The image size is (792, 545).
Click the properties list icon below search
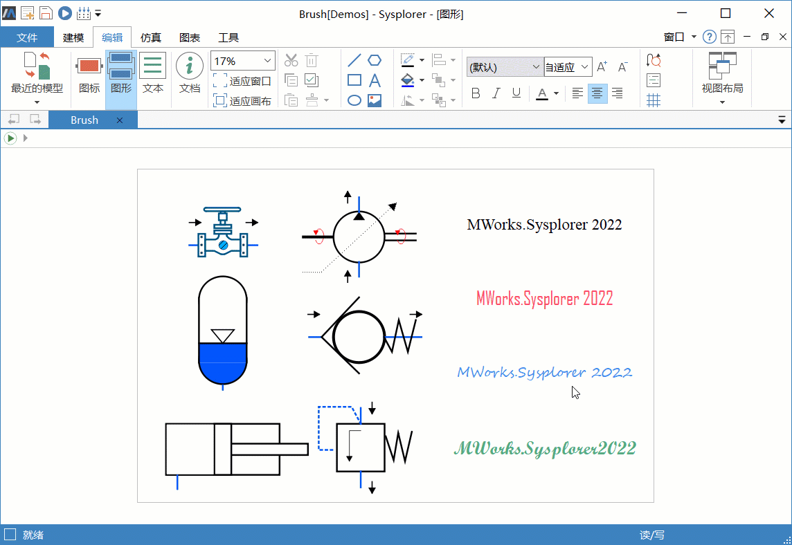point(654,80)
